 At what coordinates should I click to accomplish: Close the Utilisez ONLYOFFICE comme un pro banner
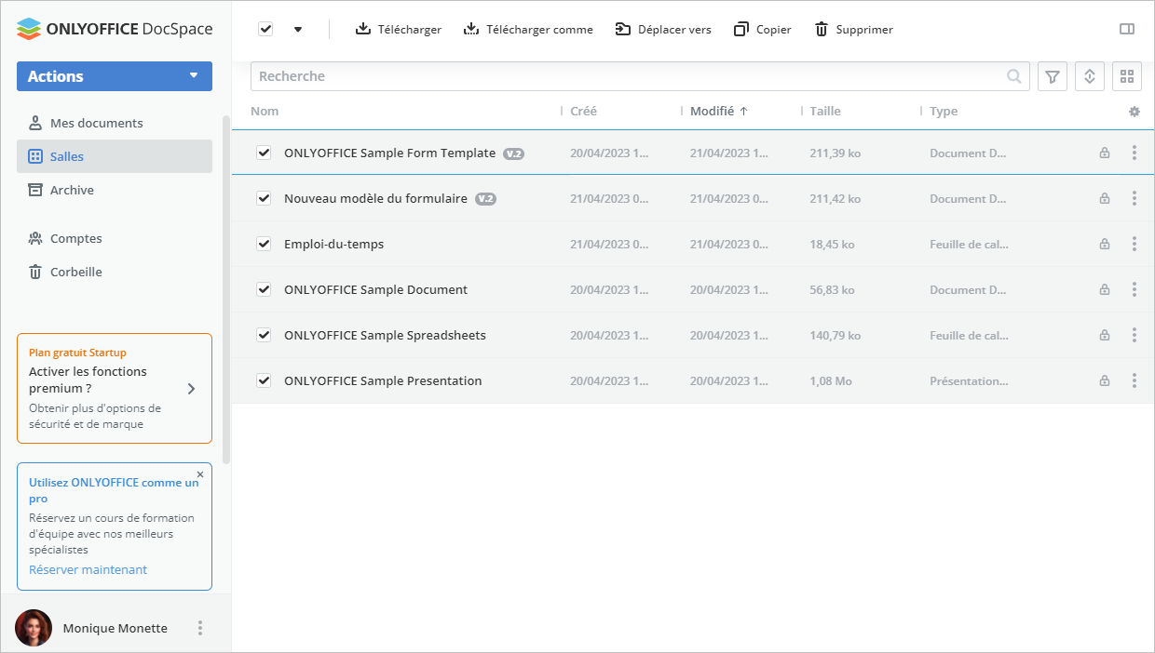pos(200,474)
